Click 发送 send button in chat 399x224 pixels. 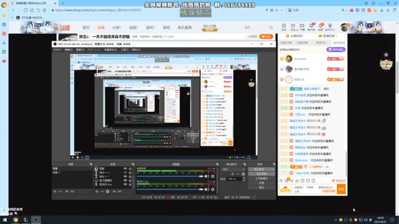pos(341,189)
